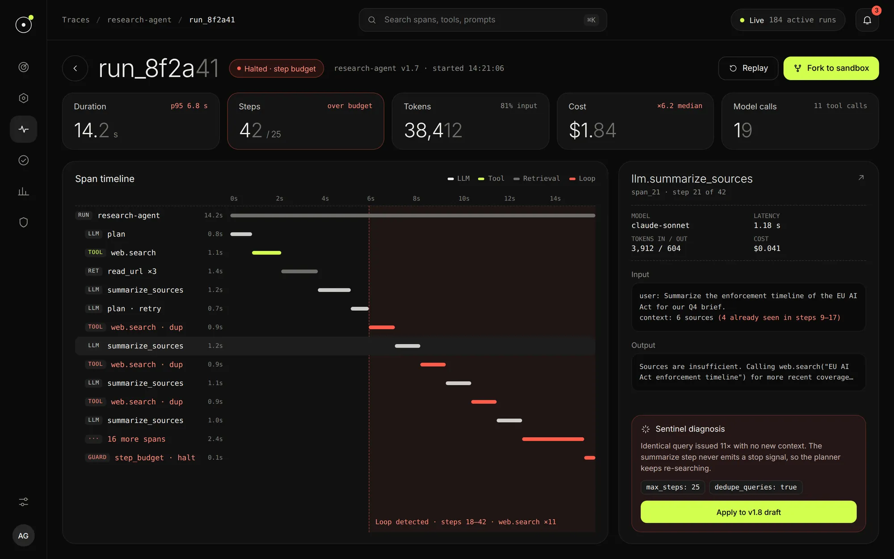
Task: Select the highlighted 1.2s summarize_sources row
Action: (335, 346)
